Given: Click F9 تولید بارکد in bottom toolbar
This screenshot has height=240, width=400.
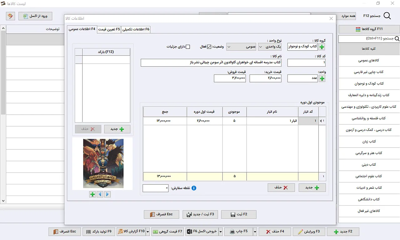Looking at the screenshot, I should coord(99,232).
